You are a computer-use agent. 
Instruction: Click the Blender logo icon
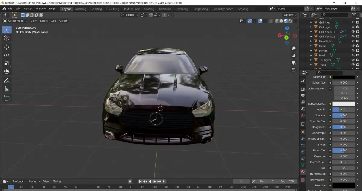[x=5, y=9]
